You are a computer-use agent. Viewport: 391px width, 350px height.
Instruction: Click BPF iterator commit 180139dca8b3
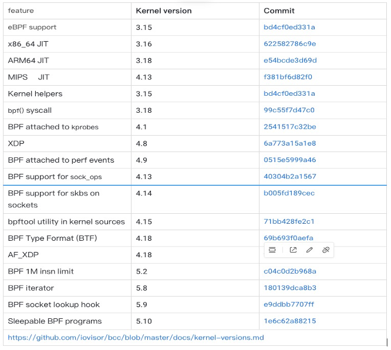[289, 288]
